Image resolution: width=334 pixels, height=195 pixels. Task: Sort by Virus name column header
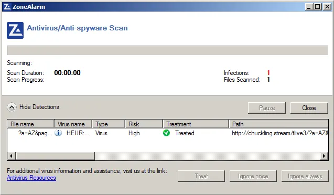[73, 124]
